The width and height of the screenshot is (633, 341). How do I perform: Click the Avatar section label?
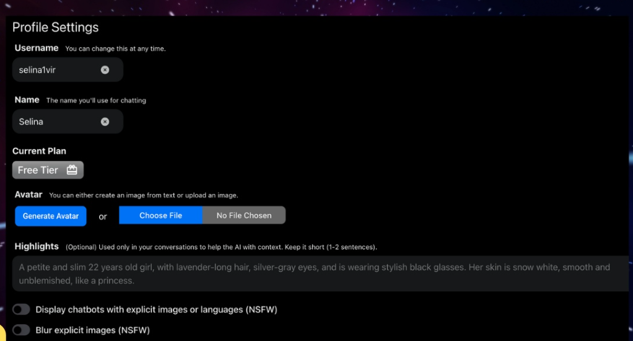pos(28,195)
